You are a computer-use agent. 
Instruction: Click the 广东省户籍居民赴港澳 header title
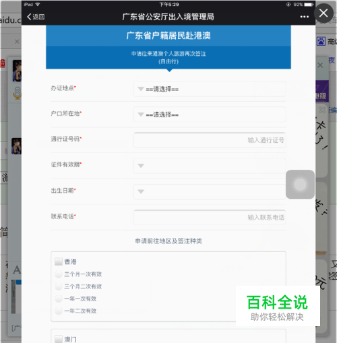(168, 36)
